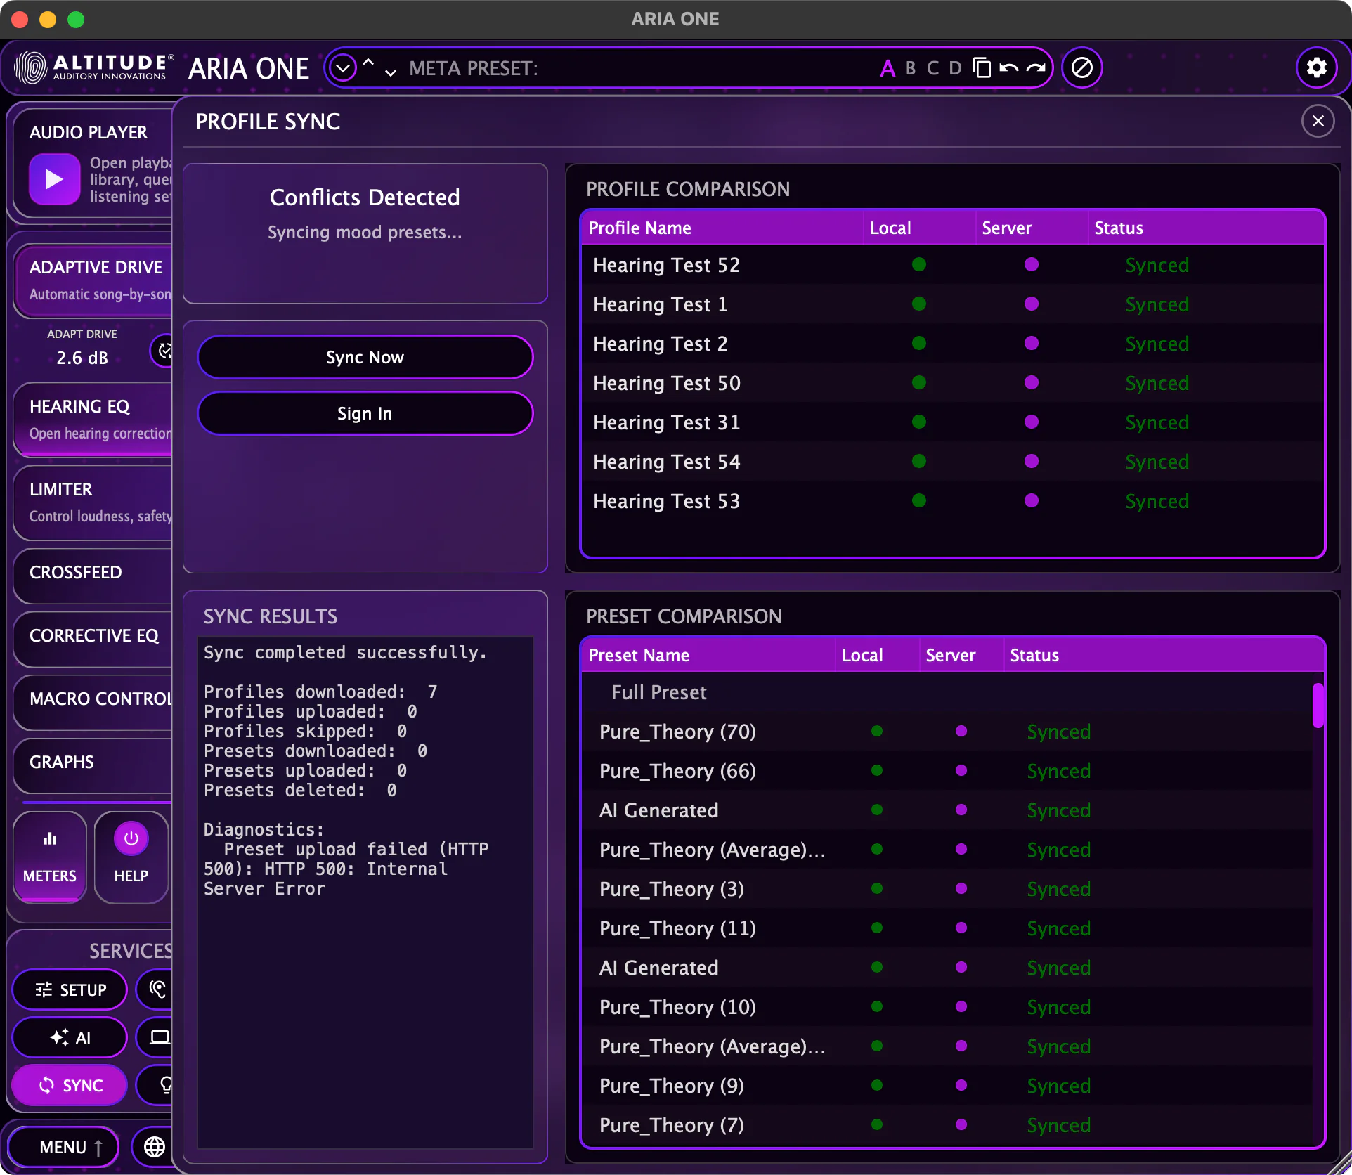The image size is (1352, 1175).
Task: Switch to preset slot A
Action: (888, 68)
